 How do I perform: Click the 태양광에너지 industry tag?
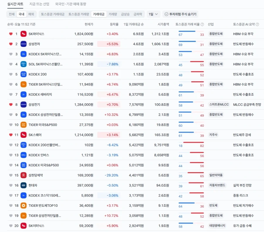pyautogui.click(x=217, y=226)
